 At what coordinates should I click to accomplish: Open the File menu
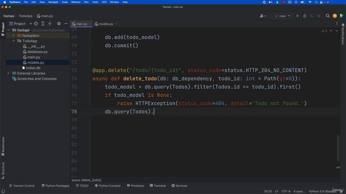point(26,2)
